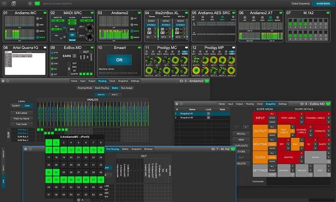Open Global Snapshots
The image size is (336, 202).
point(301,4)
